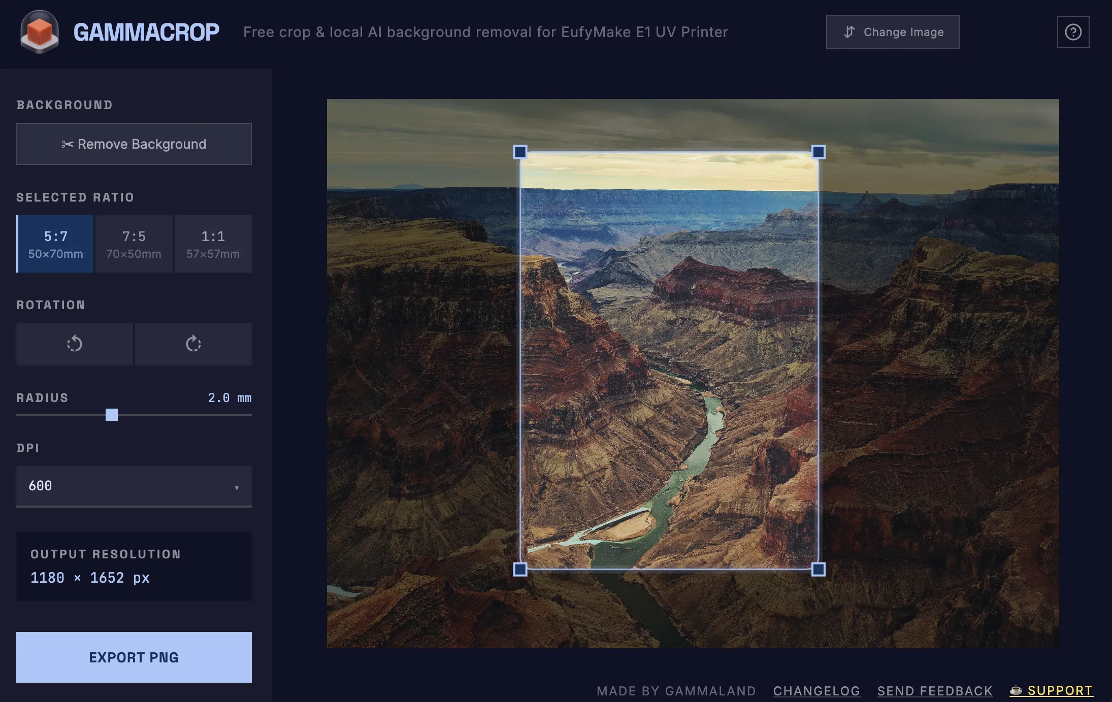Click the GammaCrop cube logo icon
This screenshot has width=1112, height=702.
[40, 31]
